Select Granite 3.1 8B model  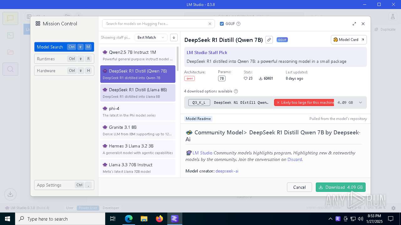[138, 130]
